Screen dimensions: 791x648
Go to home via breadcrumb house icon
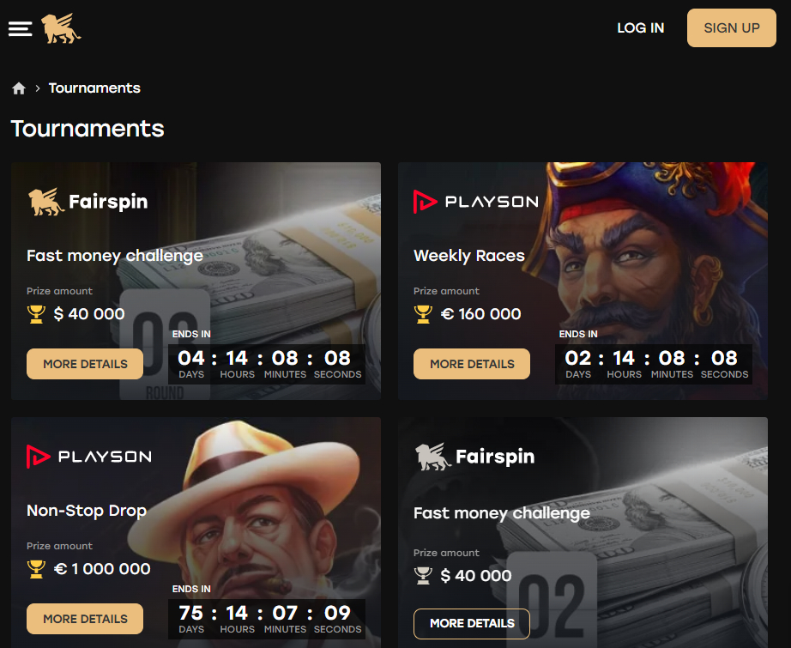click(19, 88)
